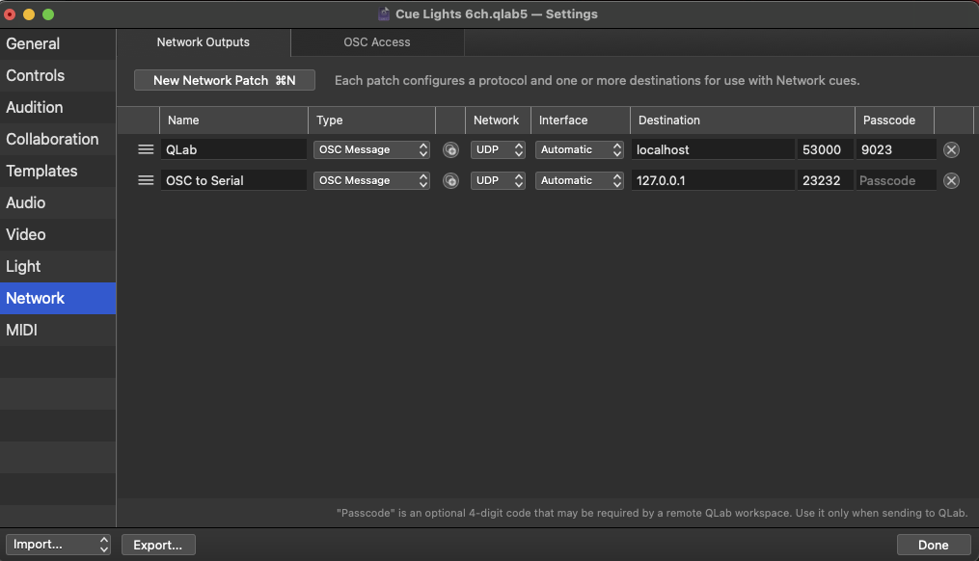979x561 pixels.
Task: Edit the Passcode field of the QLab patch
Action: pos(893,149)
